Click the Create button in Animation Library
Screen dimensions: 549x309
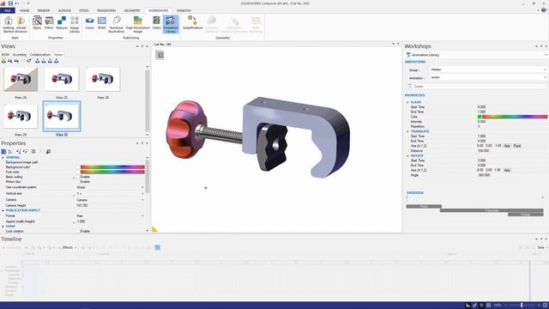(477, 86)
